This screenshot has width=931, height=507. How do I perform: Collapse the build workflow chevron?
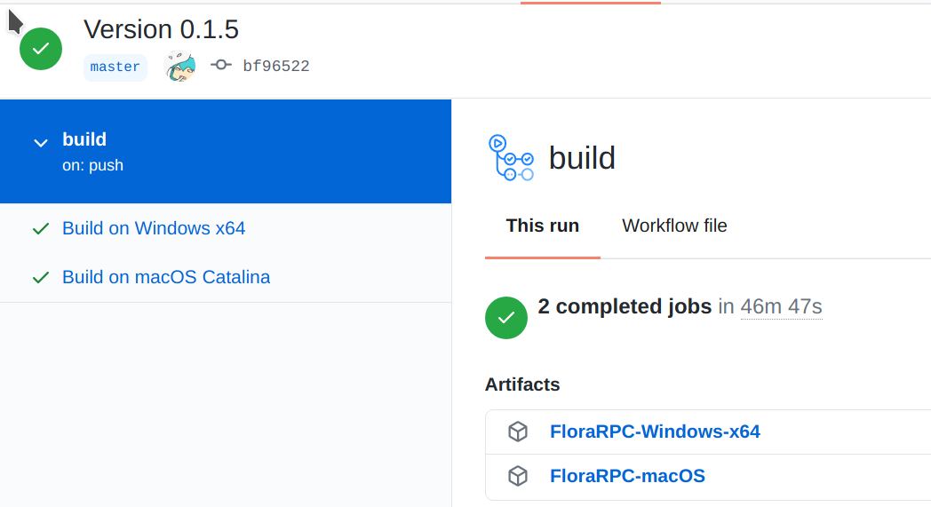coord(40,143)
